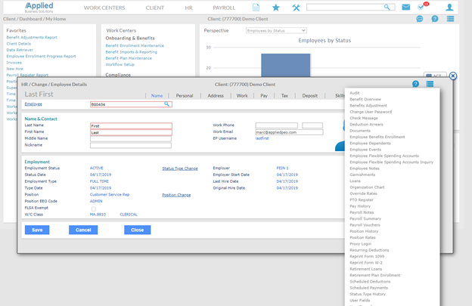Open the tools wrench icon
This screenshot has height=306, width=472.
(x=296, y=8)
